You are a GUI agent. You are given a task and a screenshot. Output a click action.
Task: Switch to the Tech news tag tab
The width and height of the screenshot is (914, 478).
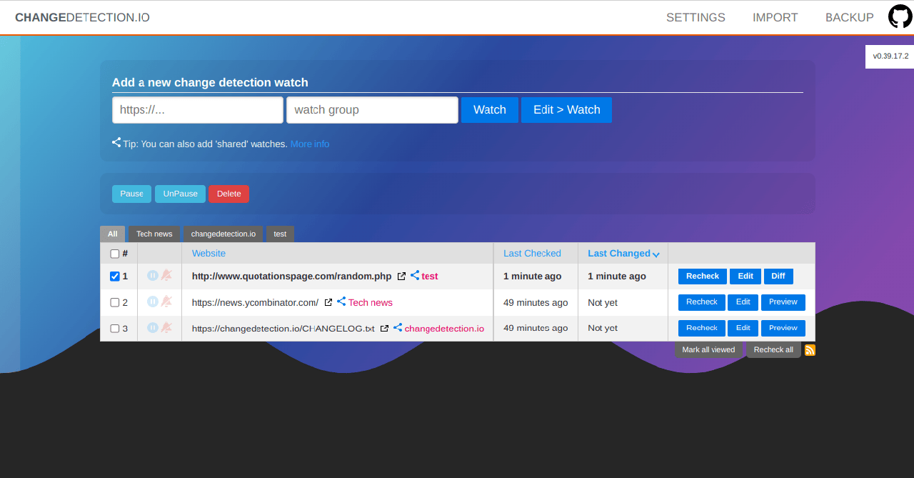(x=154, y=234)
